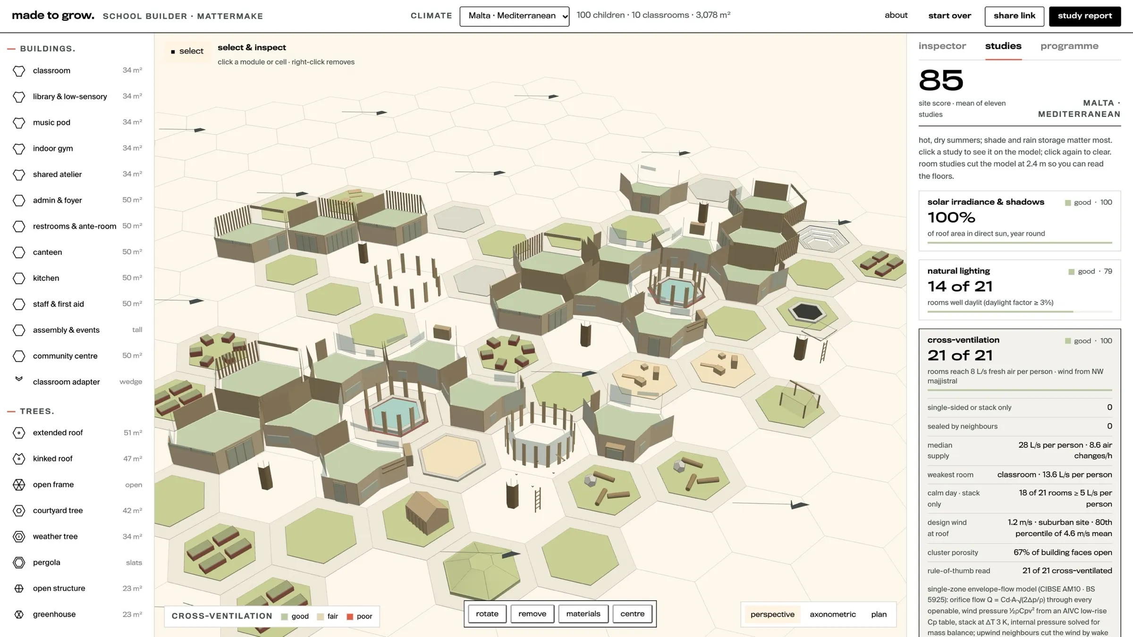Switch view to plan mode
Image resolution: width=1133 pixels, height=637 pixels.
[x=879, y=614]
